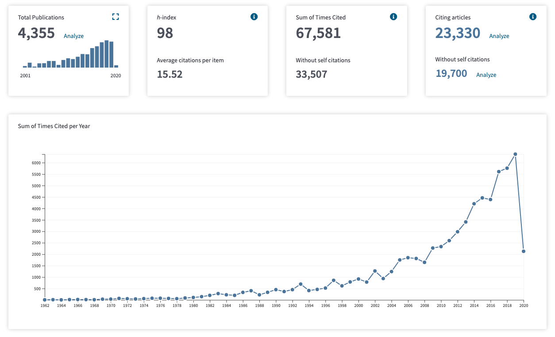
Task: Click the first bar of the publications mini chart
Action: [25, 66]
